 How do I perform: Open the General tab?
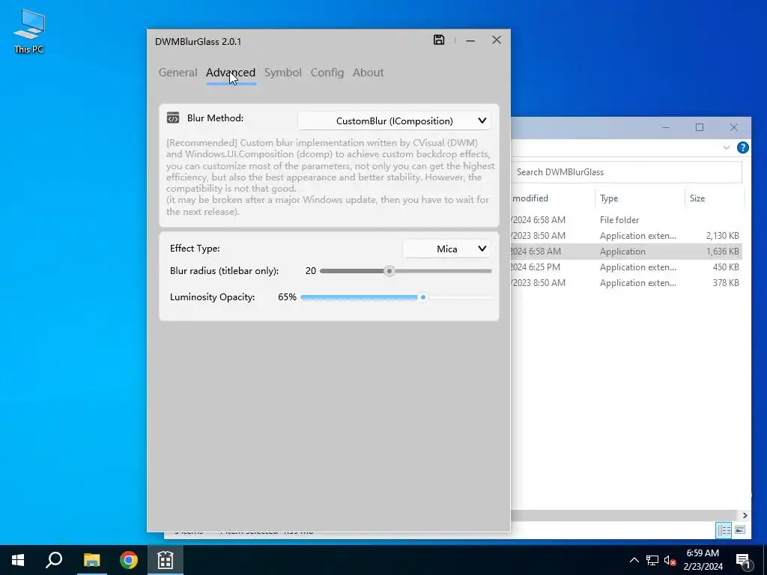tap(178, 73)
